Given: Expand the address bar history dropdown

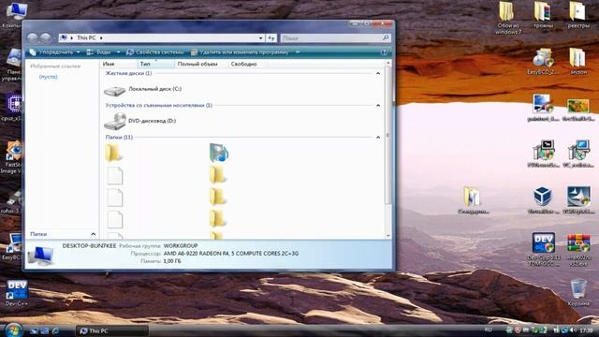Looking at the screenshot, I should (x=260, y=38).
